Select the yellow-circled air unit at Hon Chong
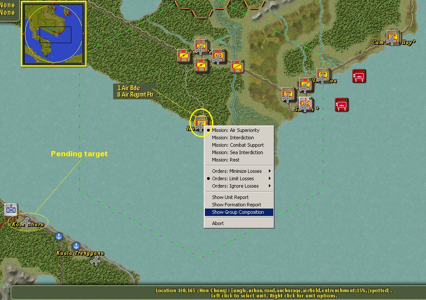The image size is (426, 300). click(201, 123)
